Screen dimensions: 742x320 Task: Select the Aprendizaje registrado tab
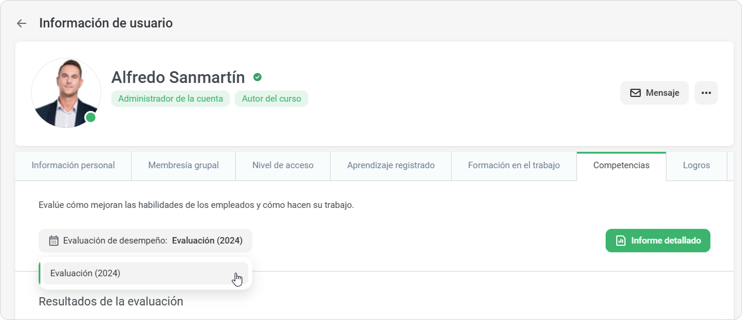(x=391, y=165)
